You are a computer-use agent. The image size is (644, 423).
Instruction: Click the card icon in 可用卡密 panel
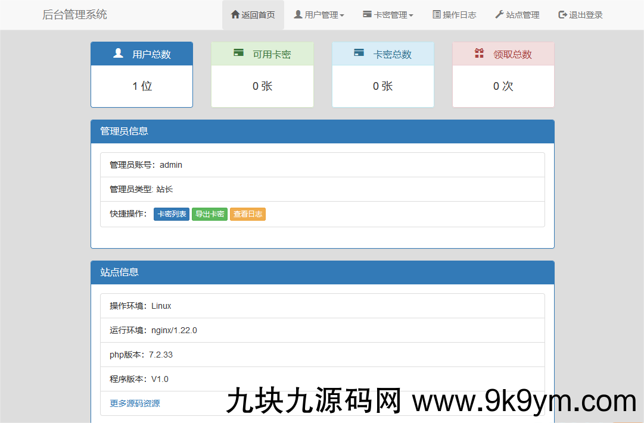pos(238,53)
